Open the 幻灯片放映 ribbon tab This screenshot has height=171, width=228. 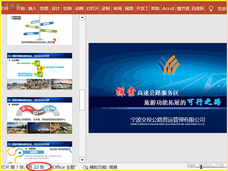(92, 9)
